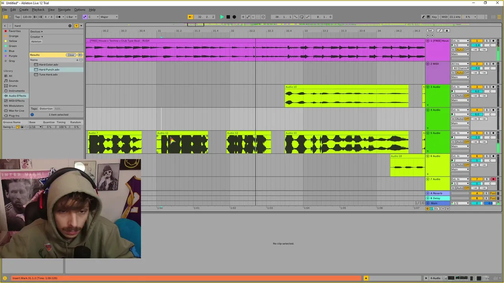The height and width of the screenshot is (283, 504).
Task: Click the Next Locator arrow button
Action: (x=432, y=35)
